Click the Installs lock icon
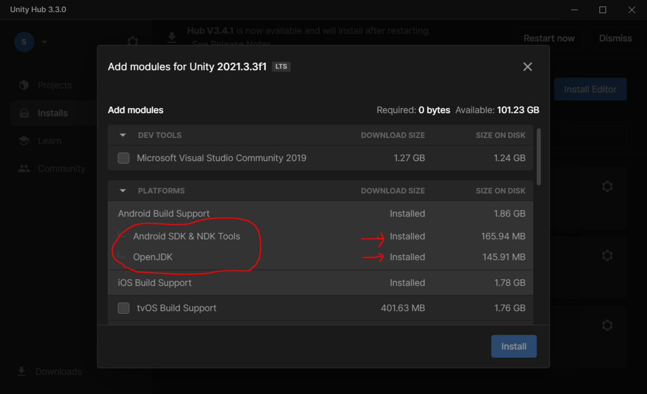647x394 pixels. click(24, 113)
